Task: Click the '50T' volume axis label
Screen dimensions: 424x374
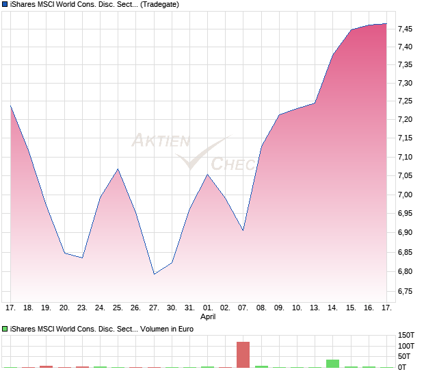Action: point(404,356)
